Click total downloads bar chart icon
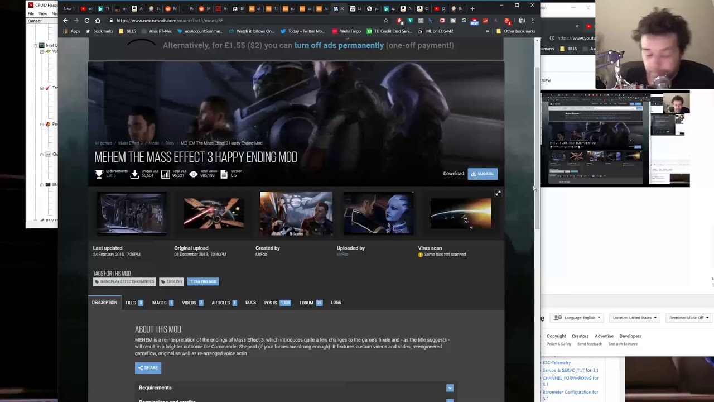Image resolution: width=714 pixels, height=402 pixels. coord(165,174)
